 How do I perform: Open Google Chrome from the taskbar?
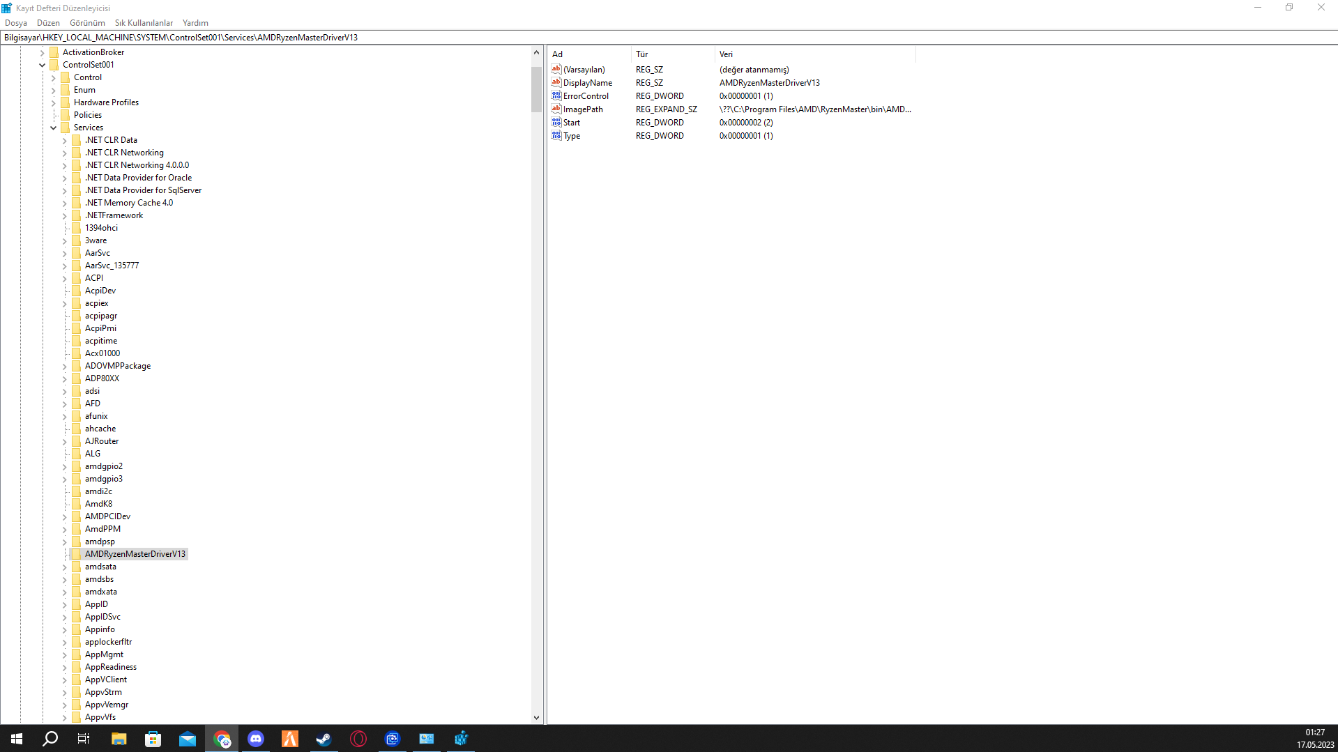pos(222,739)
